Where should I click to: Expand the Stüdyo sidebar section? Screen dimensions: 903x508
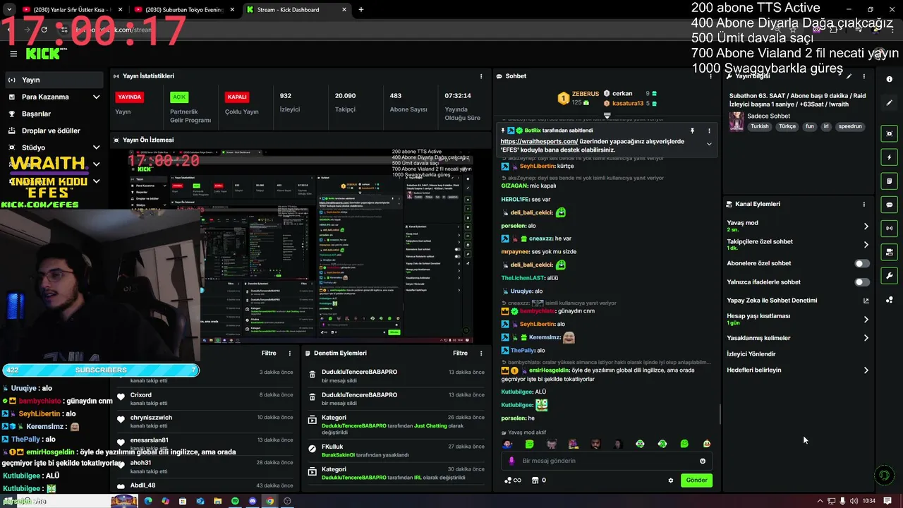point(54,147)
